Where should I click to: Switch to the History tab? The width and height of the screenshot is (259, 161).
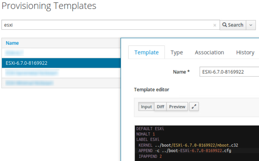[245, 52]
